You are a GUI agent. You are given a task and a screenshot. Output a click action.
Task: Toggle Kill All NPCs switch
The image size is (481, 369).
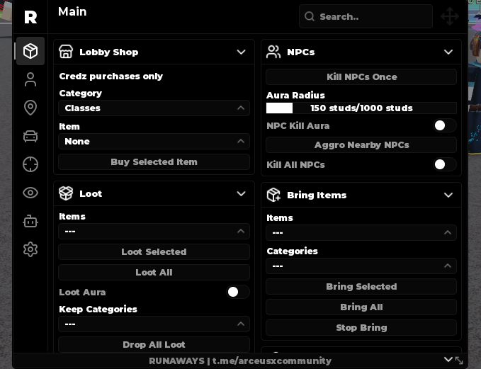tap(444, 164)
